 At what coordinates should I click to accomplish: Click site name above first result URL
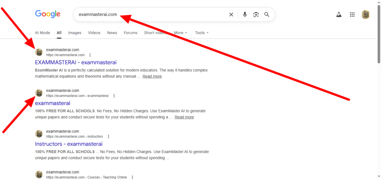pos(63,50)
